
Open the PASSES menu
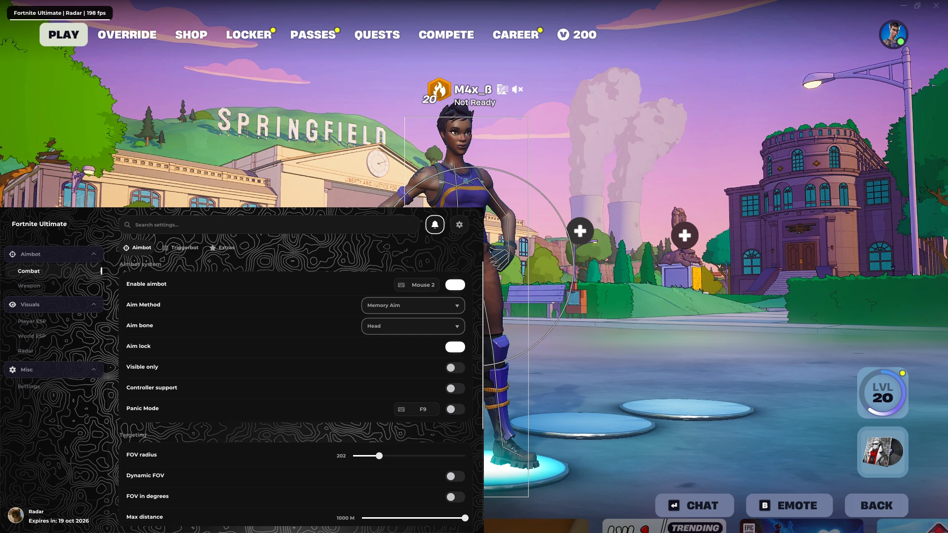(313, 35)
